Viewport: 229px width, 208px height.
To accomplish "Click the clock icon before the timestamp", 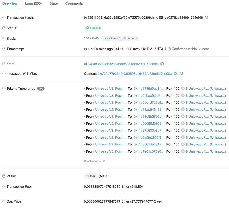I will [85, 49].
